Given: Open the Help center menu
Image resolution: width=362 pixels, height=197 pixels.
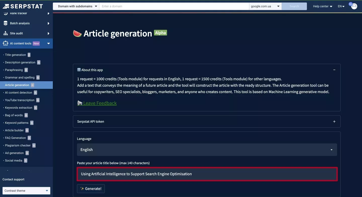Looking at the screenshot, I should click(x=323, y=6).
